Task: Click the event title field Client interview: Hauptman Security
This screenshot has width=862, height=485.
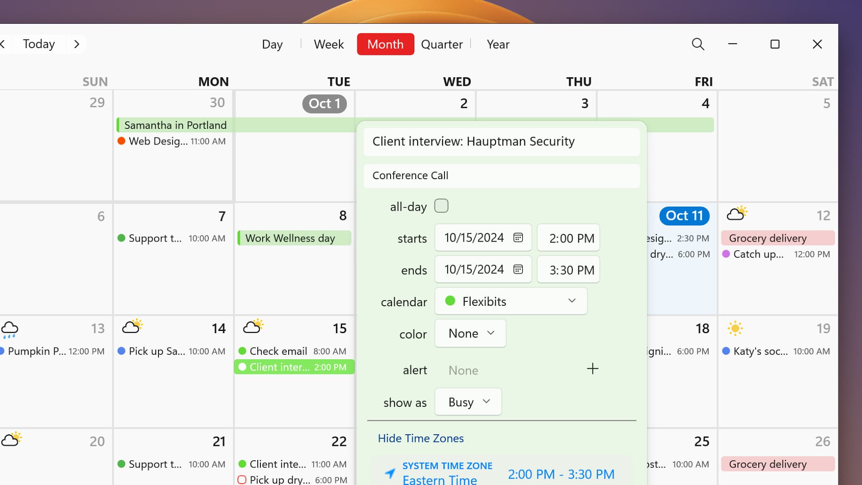Action: [x=501, y=141]
